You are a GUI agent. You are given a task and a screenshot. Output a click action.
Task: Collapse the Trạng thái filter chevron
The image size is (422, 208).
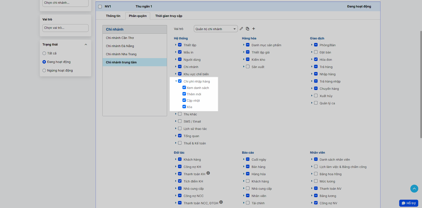pos(86,45)
